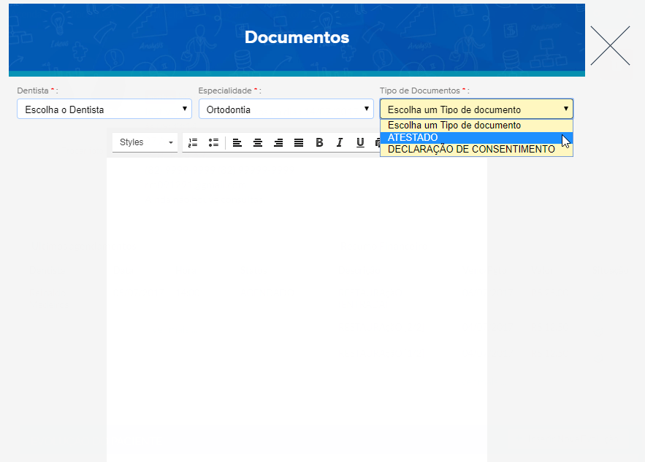
Task: Insert a numbered list in the editor
Action: point(193,142)
